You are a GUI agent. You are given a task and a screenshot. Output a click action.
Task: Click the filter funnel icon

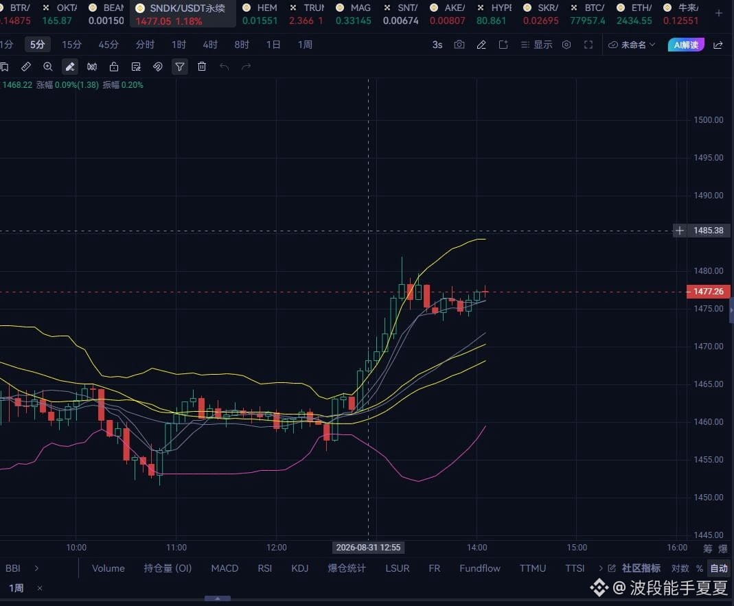[x=180, y=67]
